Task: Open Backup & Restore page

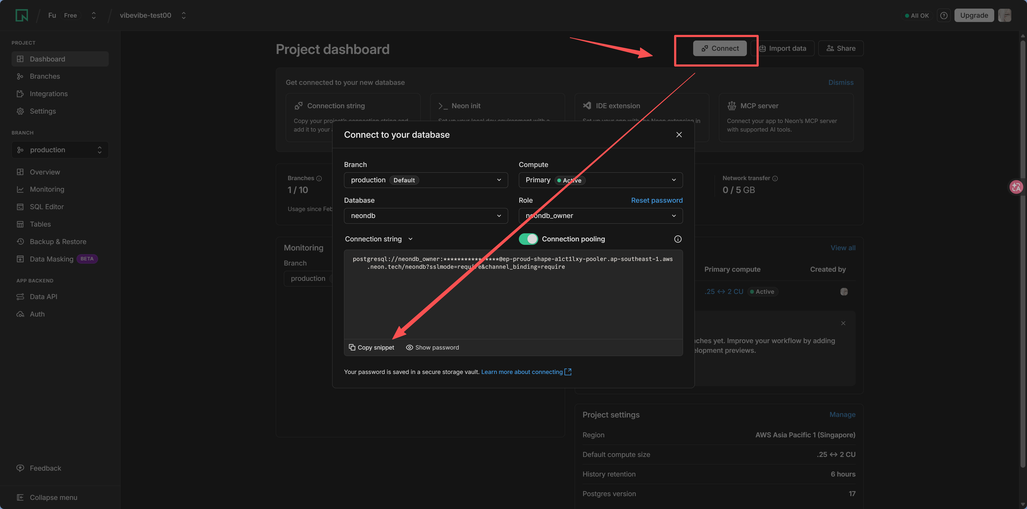Action: point(57,242)
